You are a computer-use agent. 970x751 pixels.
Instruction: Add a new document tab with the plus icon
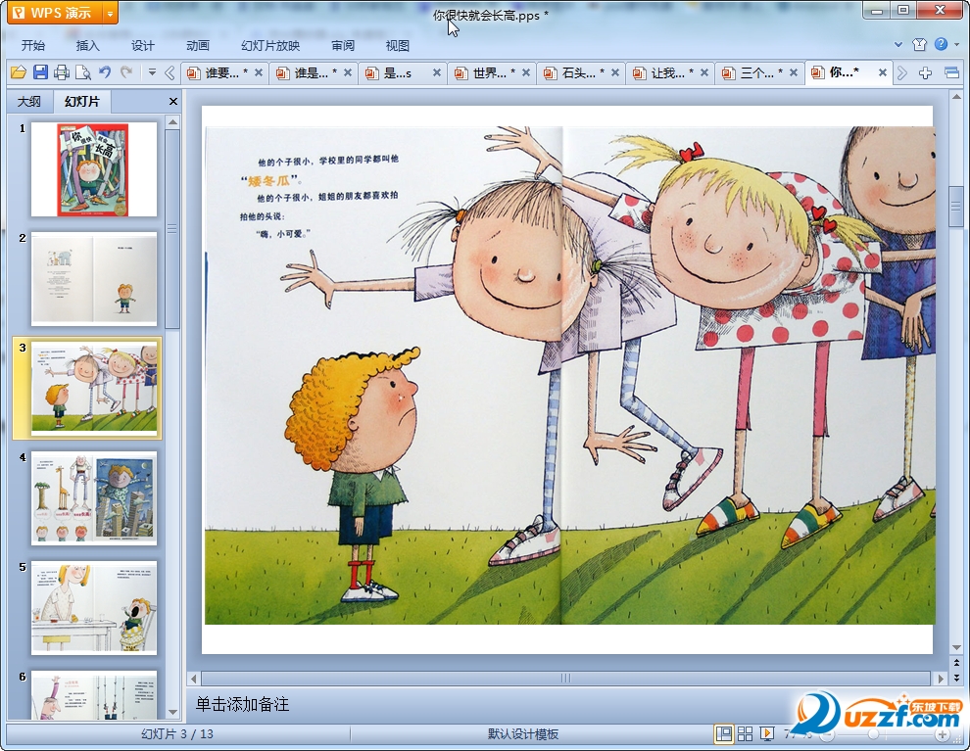coord(925,72)
